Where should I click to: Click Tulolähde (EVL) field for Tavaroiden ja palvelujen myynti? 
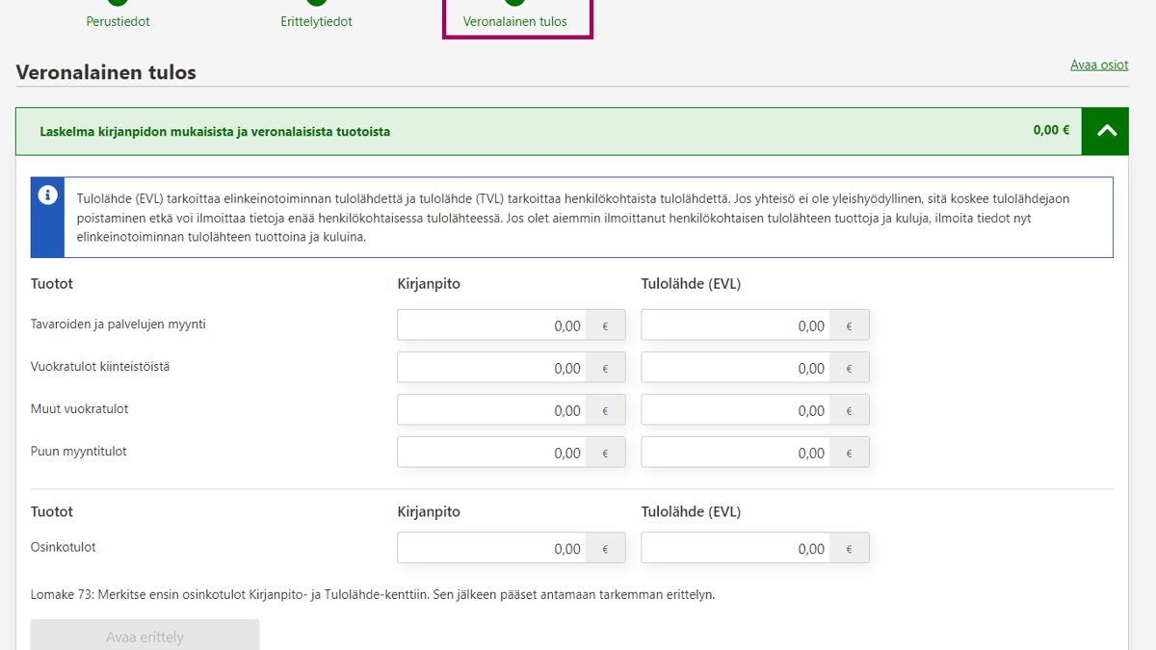735,325
